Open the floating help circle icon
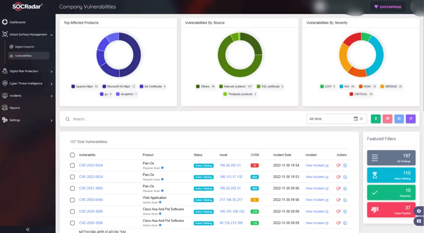Image resolution: width=424 pixels, height=233 pixels. pyautogui.click(x=419, y=211)
